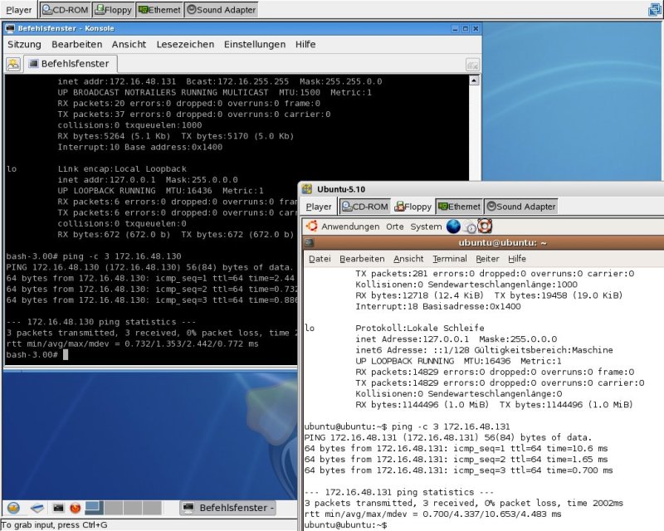Click the Befehlsfenster taskbar button

227,508
